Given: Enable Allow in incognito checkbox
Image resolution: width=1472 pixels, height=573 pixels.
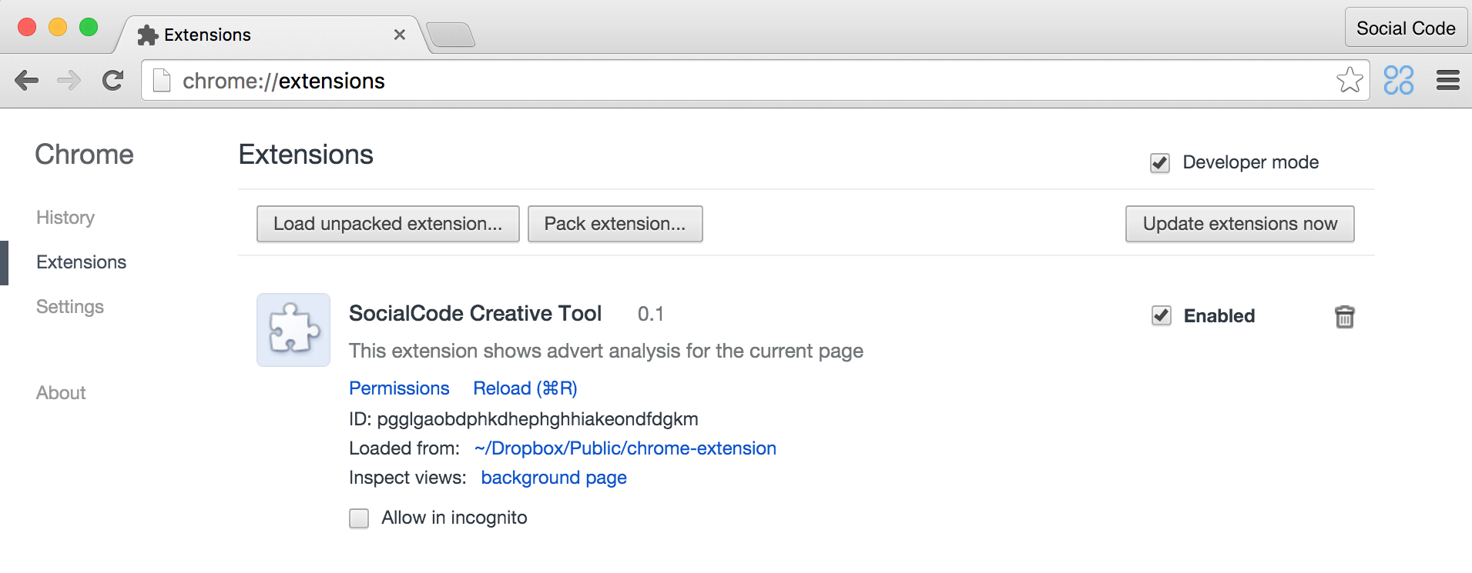Looking at the screenshot, I should click(359, 518).
